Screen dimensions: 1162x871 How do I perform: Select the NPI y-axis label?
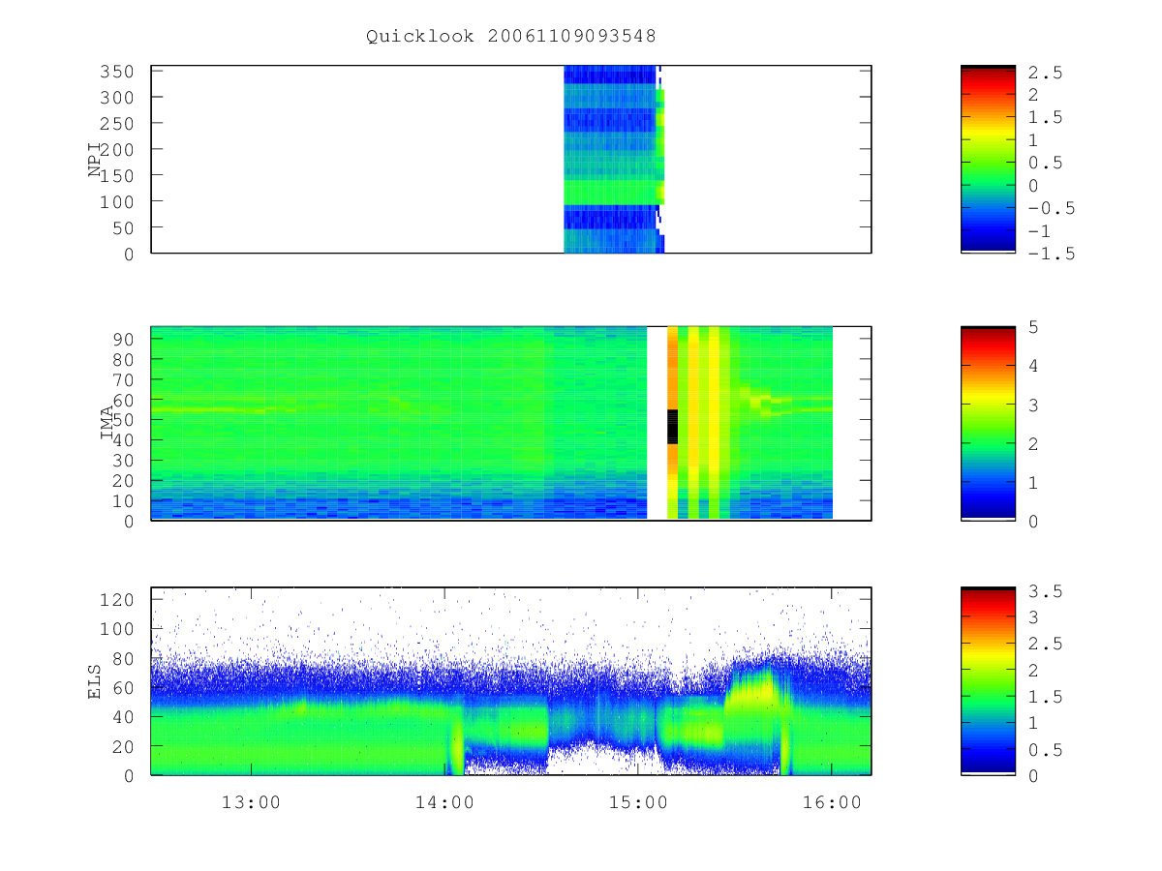point(95,160)
